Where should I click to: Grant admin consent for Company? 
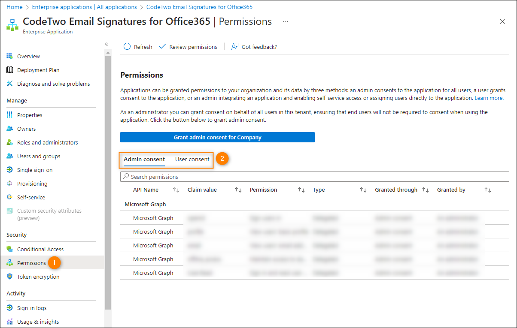[217, 137]
